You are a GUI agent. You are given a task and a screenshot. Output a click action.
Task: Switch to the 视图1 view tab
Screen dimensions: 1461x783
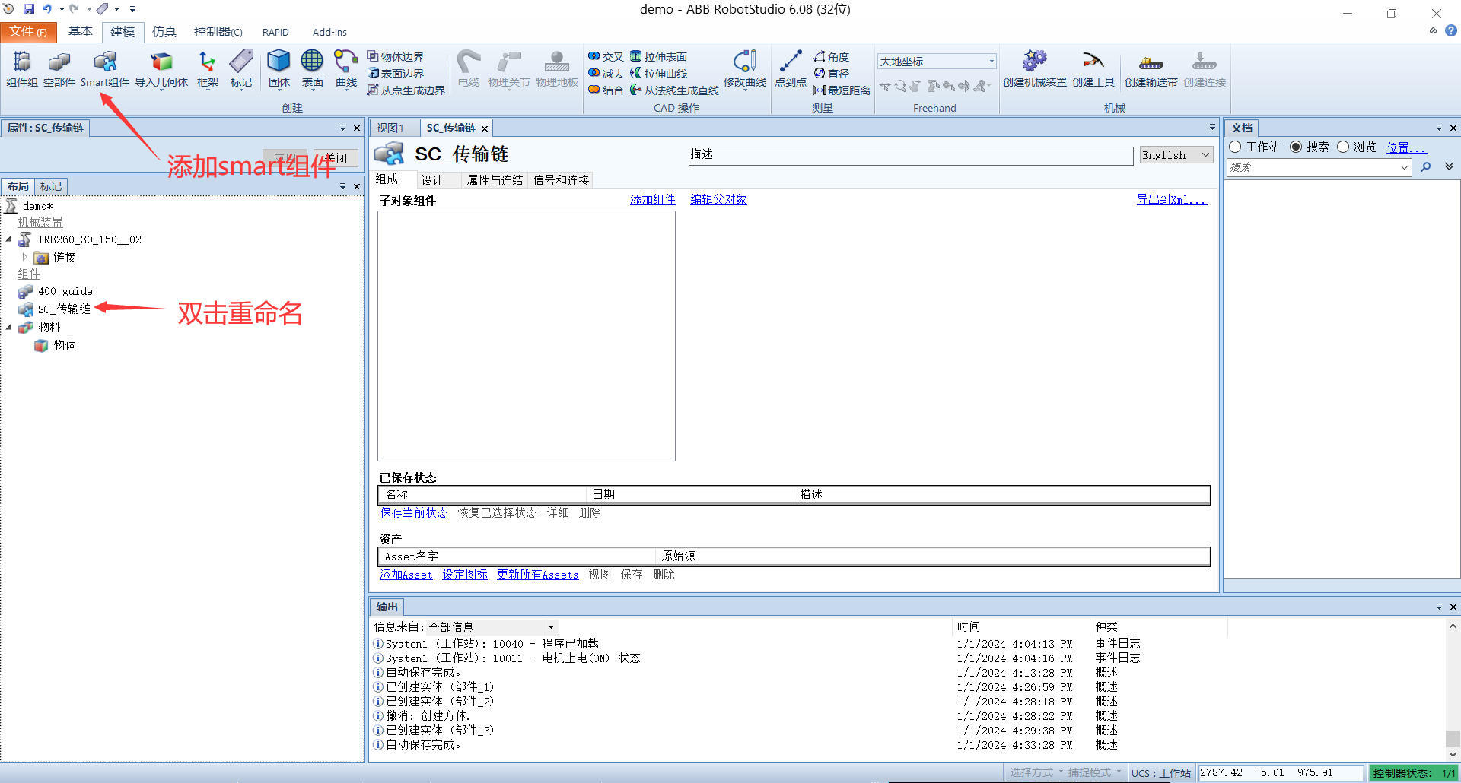[390, 128]
